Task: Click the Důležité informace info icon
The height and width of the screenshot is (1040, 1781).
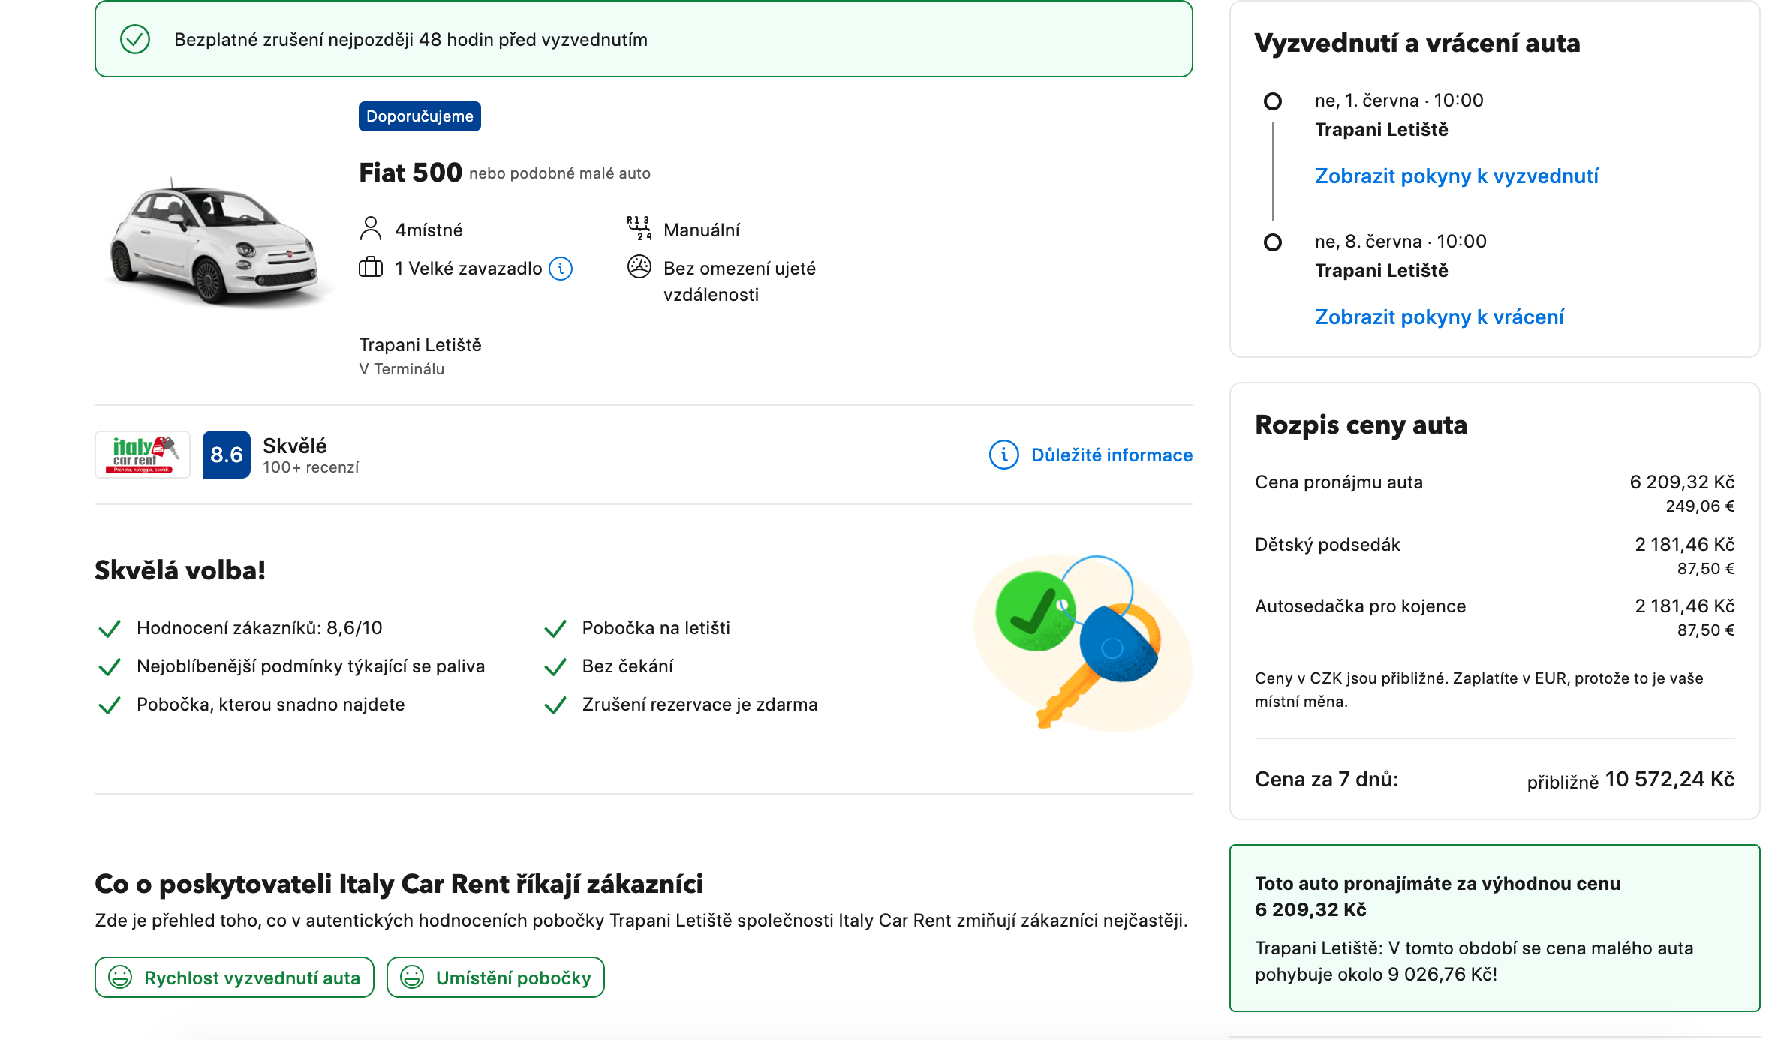Action: 1003,455
